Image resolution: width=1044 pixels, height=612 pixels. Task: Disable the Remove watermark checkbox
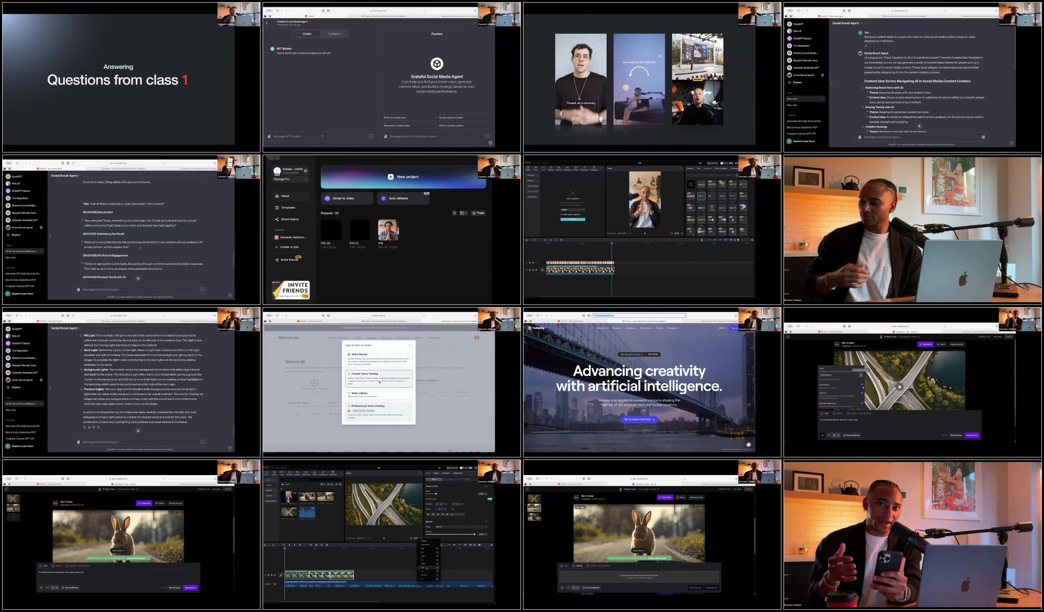coord(862,403)
